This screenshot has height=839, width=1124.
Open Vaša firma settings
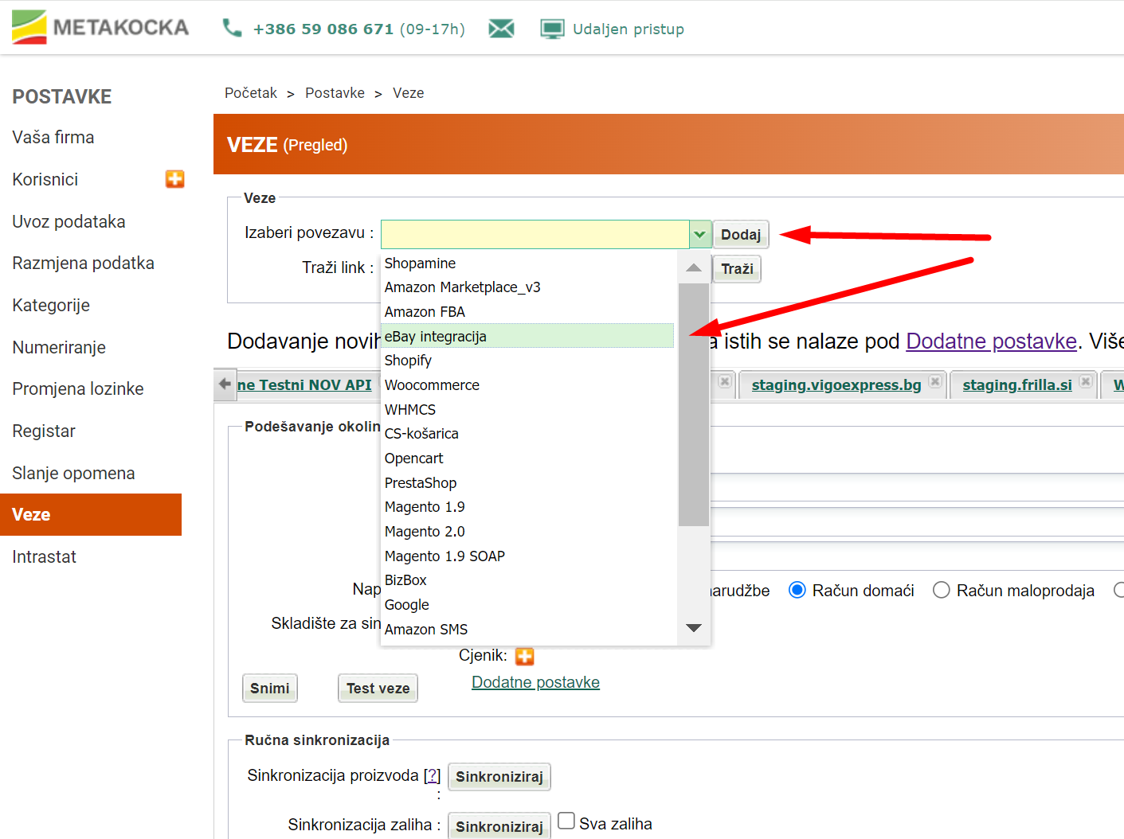(53, 137)
